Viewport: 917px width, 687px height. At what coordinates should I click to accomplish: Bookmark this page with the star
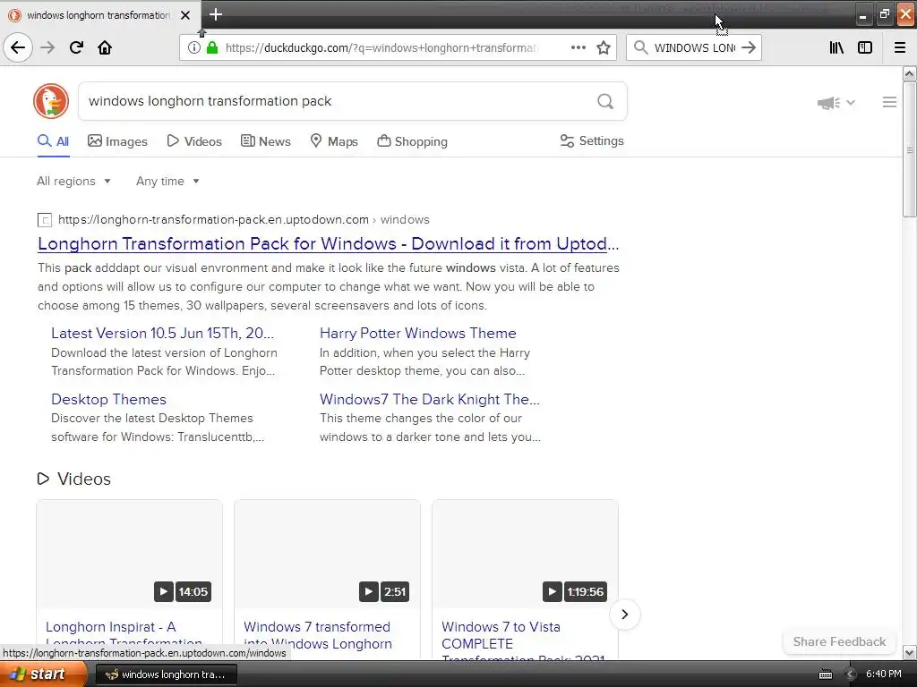click(x=604, y=47)
